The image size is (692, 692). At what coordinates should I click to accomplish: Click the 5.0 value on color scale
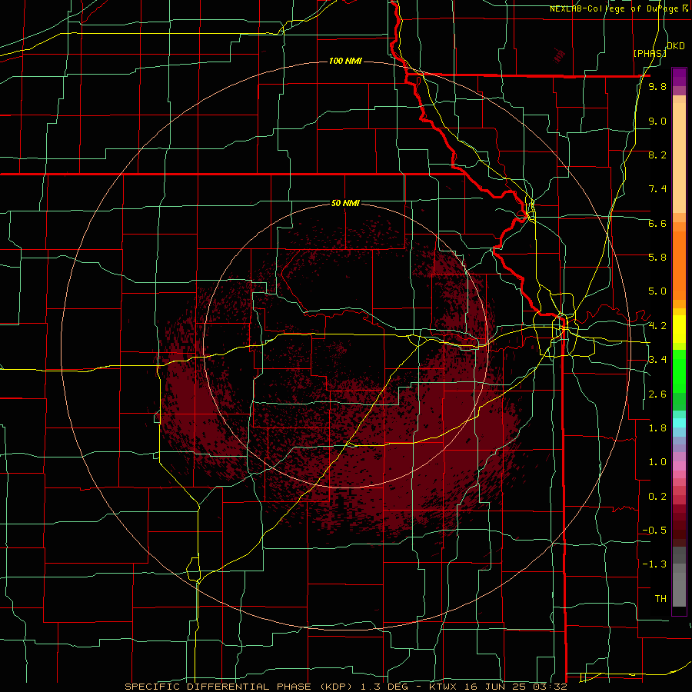[657, 291]
